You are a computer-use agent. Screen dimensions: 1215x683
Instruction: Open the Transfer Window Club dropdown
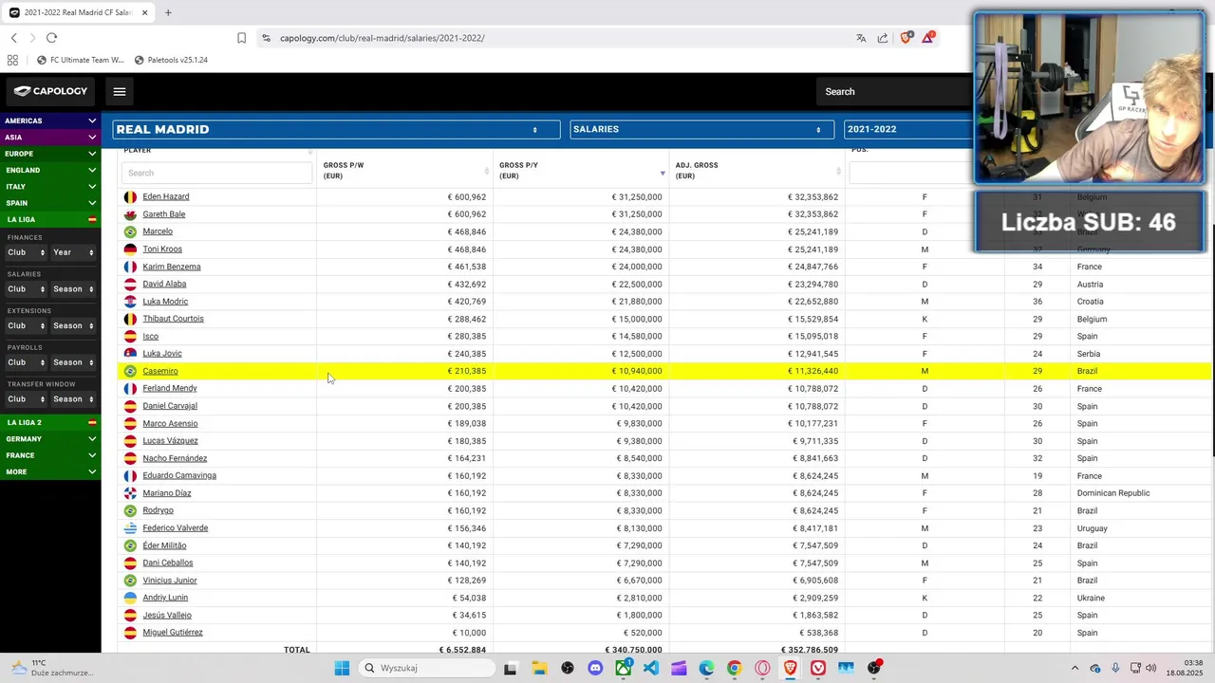pos(26,399)
